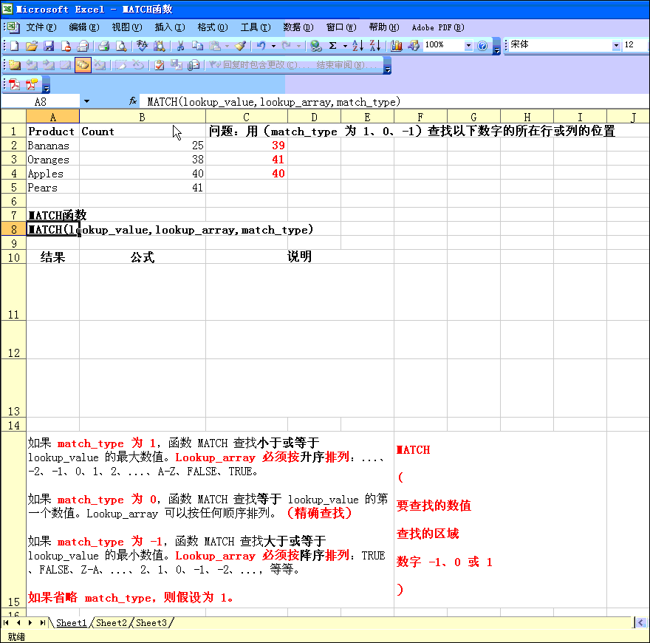
Task: Open the Name Box dropdown arrow
Action: (86, 101)
